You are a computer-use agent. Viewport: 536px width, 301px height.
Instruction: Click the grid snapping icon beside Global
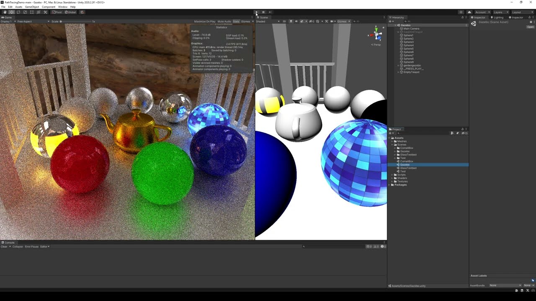click(x=82, y=12)
